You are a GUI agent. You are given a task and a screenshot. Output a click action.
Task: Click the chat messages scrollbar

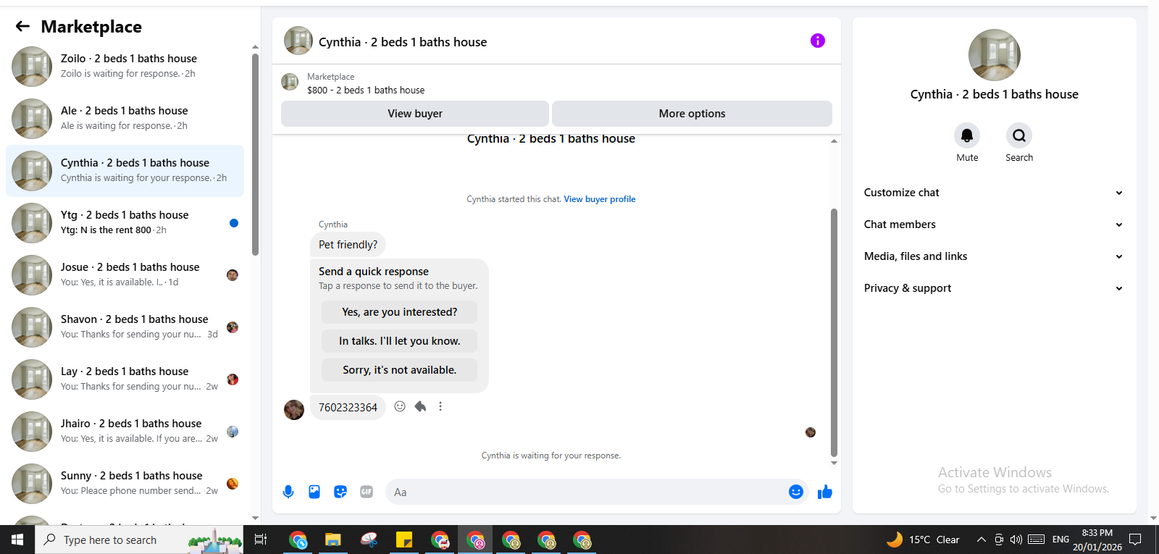pos(834,332)
